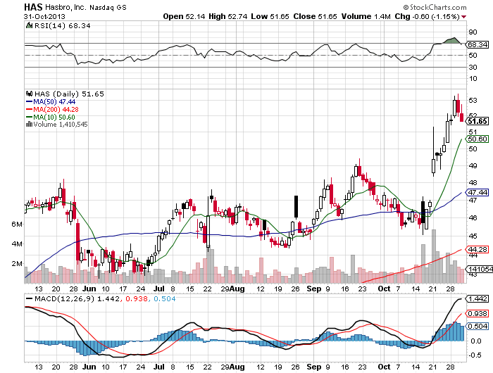The image size is (493, 373).
Task: Click the -0.5 level on the MACD scale
Action: coord(475,355)
